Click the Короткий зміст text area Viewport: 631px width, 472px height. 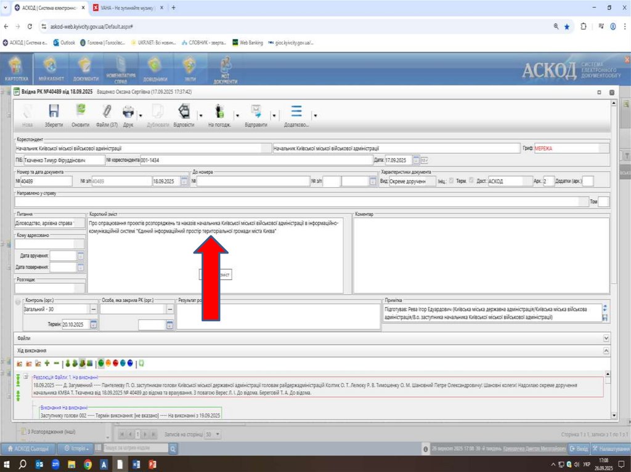tap(215, 255)
